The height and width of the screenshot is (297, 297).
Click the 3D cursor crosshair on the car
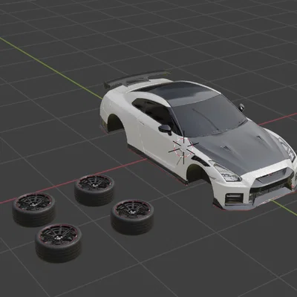[183, 148]
